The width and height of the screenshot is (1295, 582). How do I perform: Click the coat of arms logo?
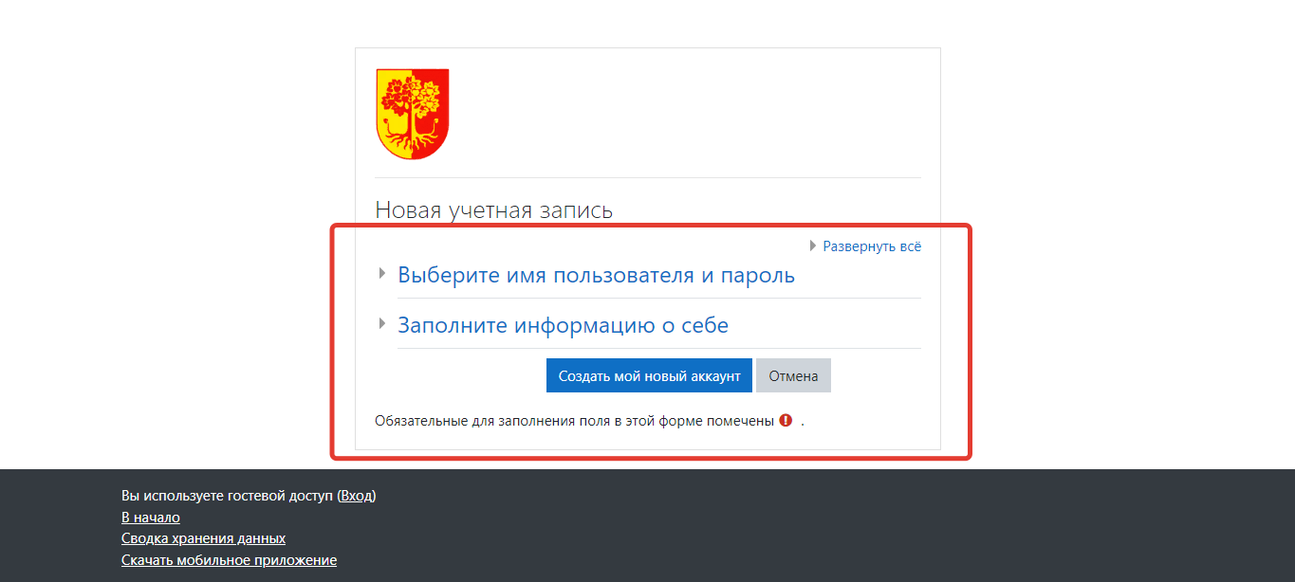[413, 114]
